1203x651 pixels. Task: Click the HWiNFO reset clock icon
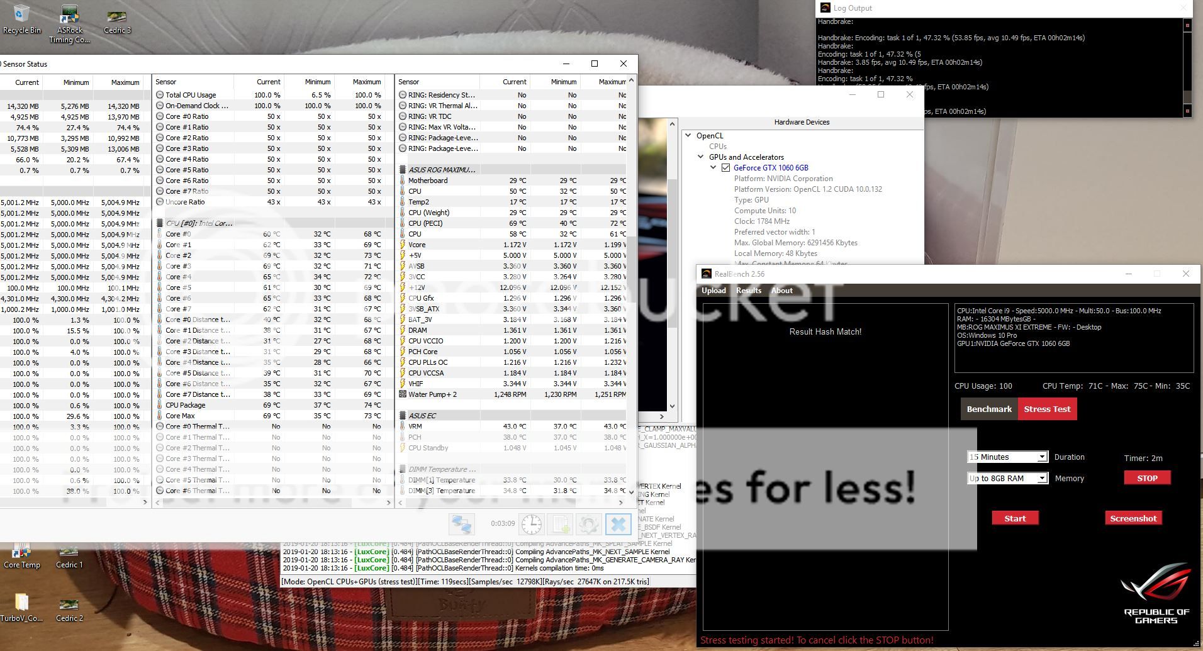(x=532, y=524)
